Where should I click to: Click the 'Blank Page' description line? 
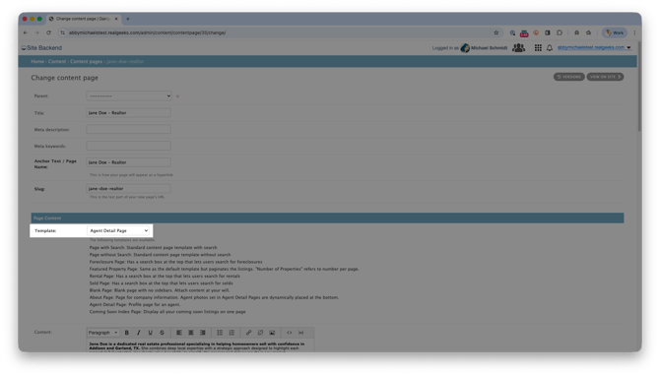[160, 290]
